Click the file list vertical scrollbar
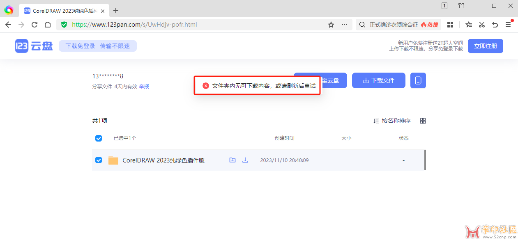This screenshot has width=518, height=240. pos(425,160)
